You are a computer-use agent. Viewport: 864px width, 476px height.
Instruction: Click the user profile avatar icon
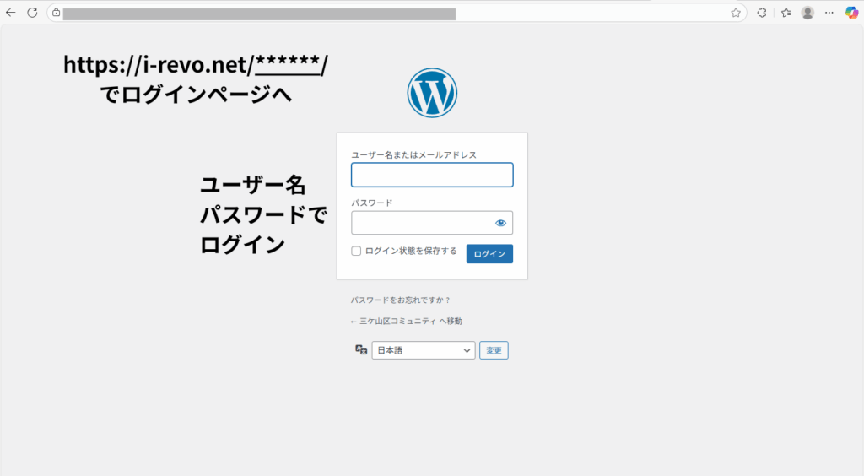[x=807, y=13]
